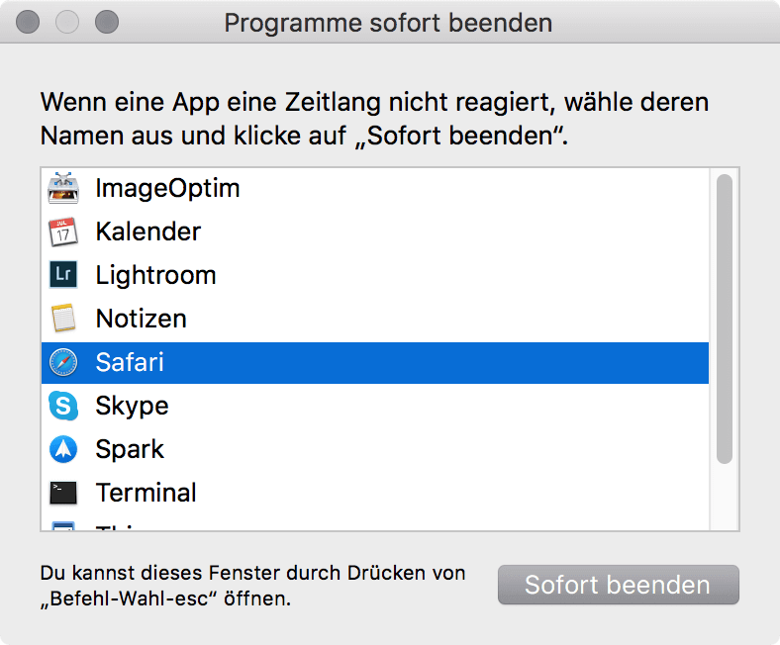Click the Kalender calendar icon
The width and height of the screenshot is (780, 645).
[63, 231]
